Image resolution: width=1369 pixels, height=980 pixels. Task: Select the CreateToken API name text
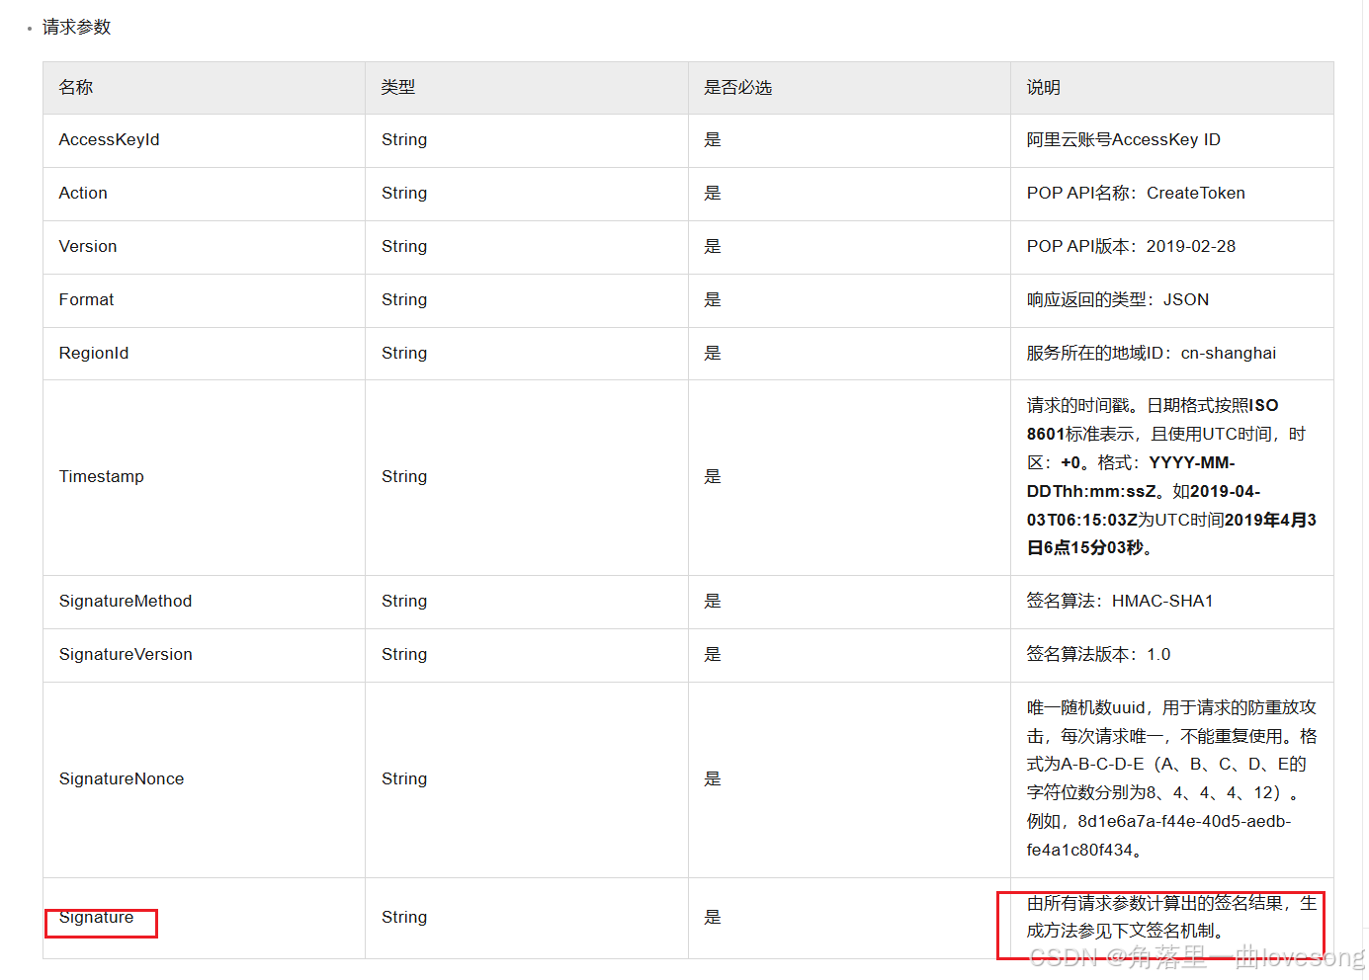pos(1196,193)
